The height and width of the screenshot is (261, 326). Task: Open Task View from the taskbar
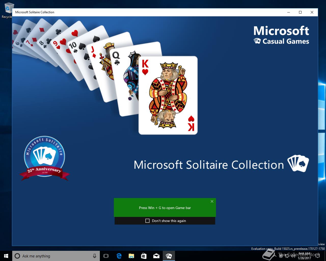tap(106, 256)
